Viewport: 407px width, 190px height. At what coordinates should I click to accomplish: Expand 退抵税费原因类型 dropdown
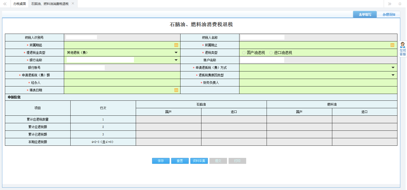pos(393,75)
